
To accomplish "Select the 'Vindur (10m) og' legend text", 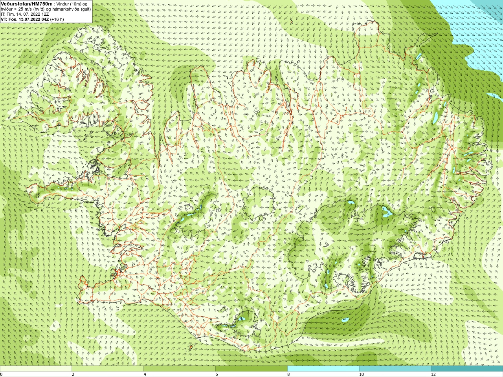I will pyautogui.click(x=72, y=4).
